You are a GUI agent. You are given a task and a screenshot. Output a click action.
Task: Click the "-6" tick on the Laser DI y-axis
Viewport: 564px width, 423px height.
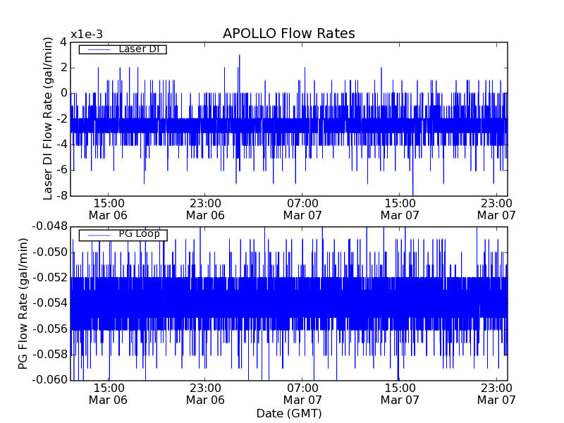61,170
